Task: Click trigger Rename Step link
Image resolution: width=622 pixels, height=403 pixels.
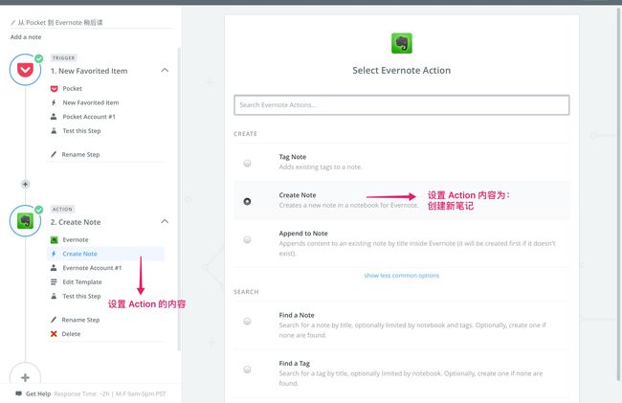Action: coord(80,154)
